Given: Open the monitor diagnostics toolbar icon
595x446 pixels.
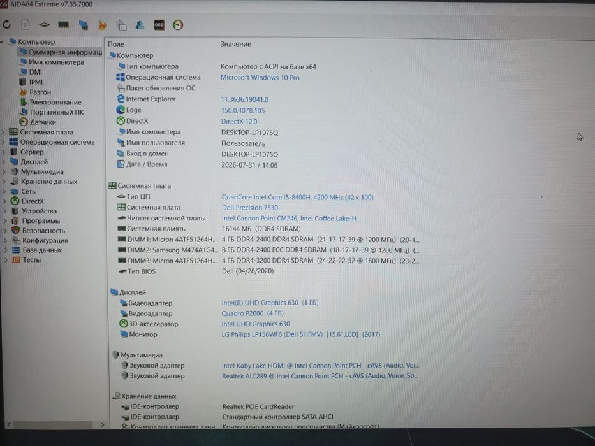Looking at the screenshot, I should point(84,25).
